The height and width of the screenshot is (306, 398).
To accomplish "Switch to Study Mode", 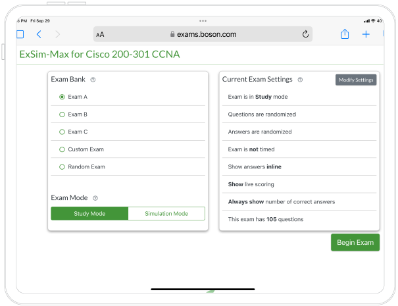I will click(x=89, y=214).
